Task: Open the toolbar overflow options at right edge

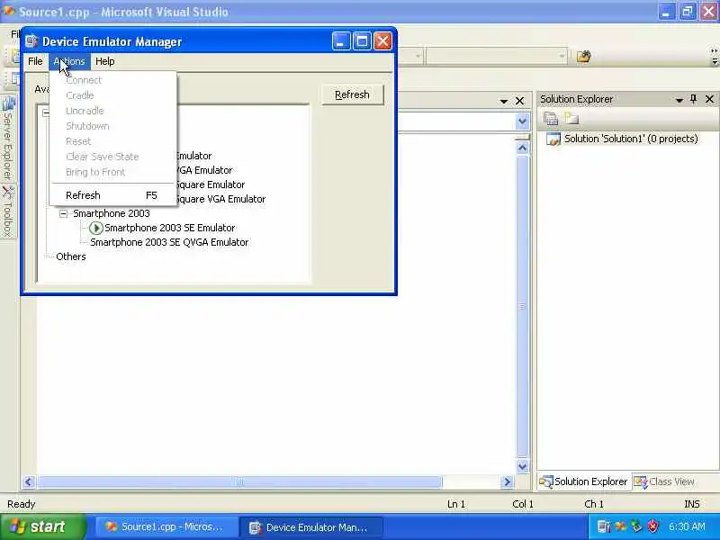Action: 714,56
